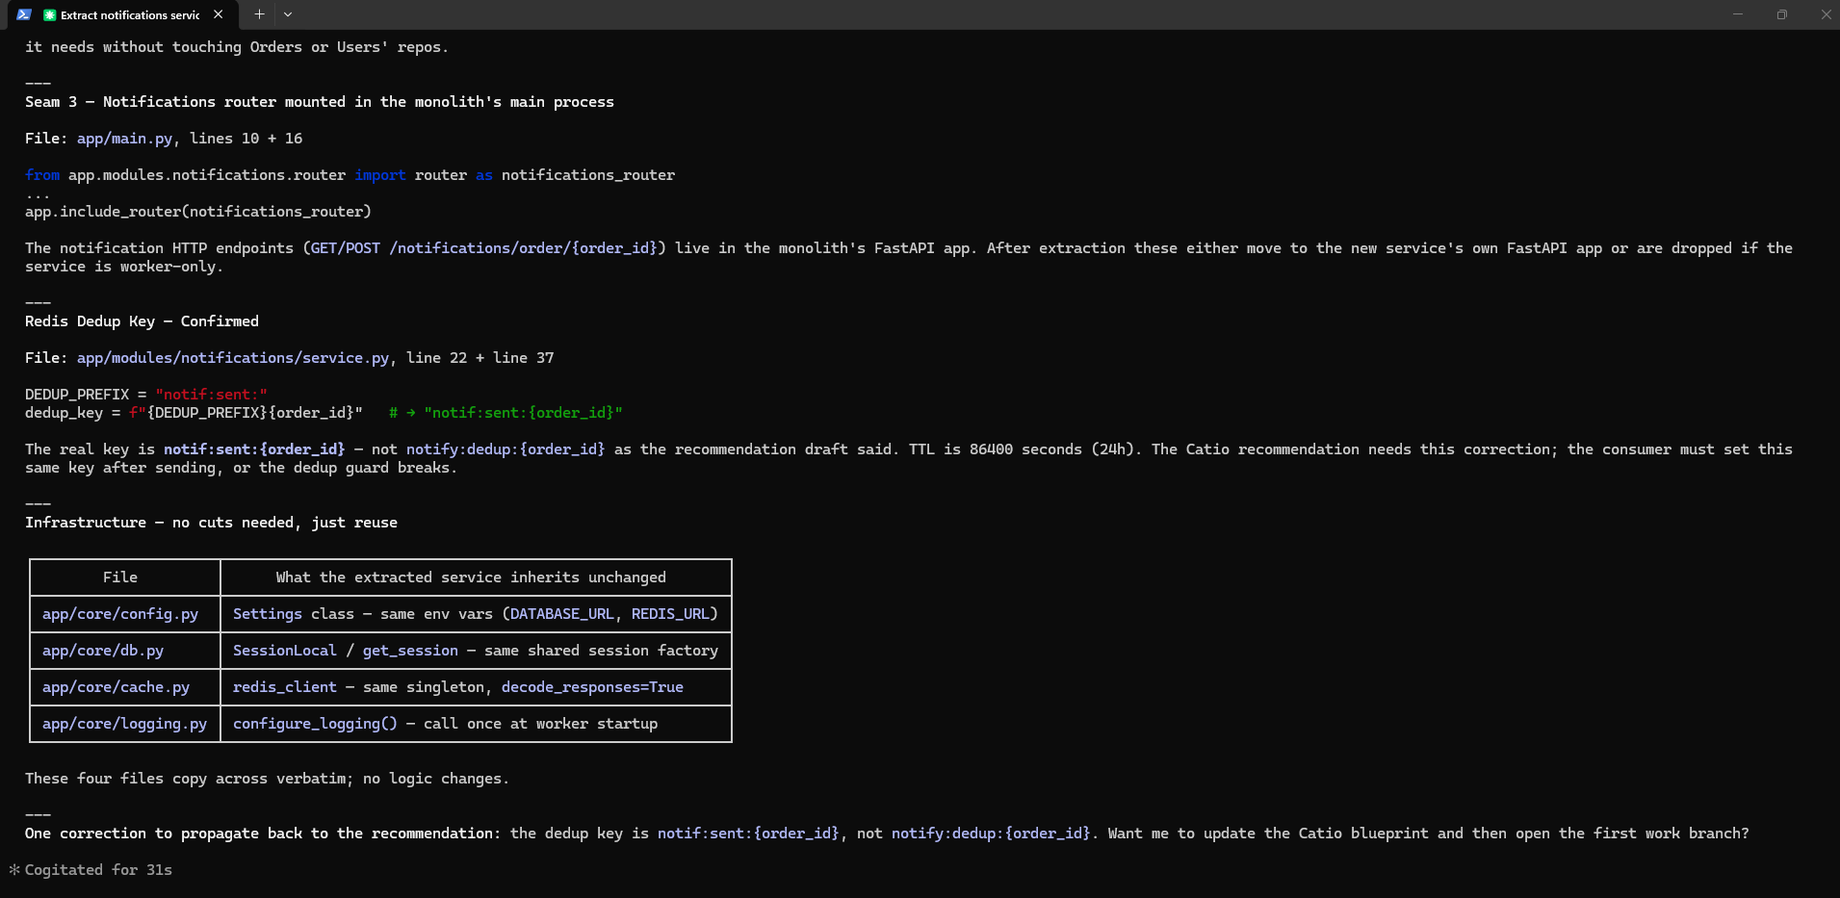Click the 'Settings' class text in table
The image size is (1840, 898).
(x=268, y=614)
